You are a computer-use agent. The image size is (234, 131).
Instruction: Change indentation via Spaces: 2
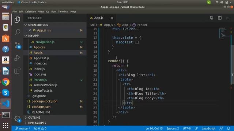coord(173,128)
